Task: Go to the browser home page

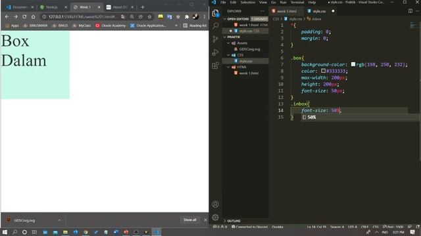Action: click(34, 16)
